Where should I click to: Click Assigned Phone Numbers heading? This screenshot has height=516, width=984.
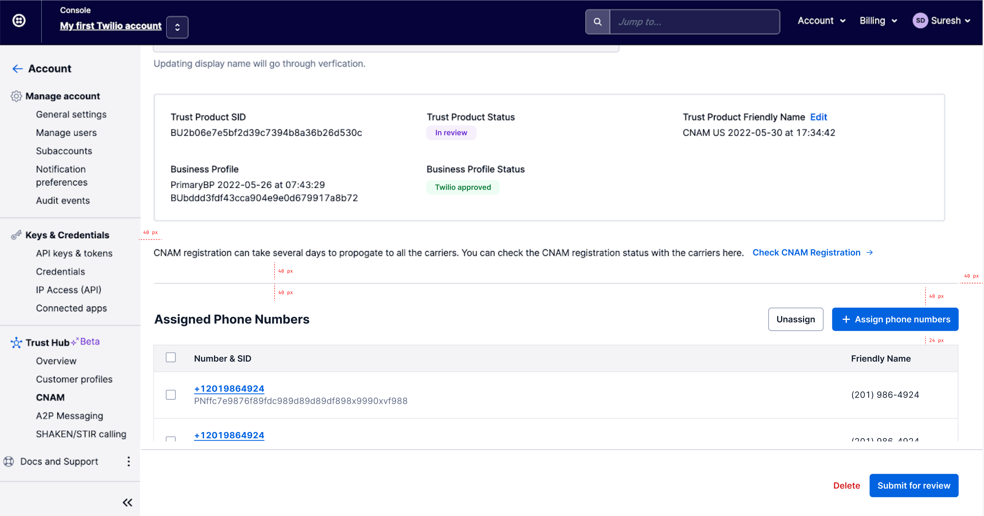click(231, 320)
